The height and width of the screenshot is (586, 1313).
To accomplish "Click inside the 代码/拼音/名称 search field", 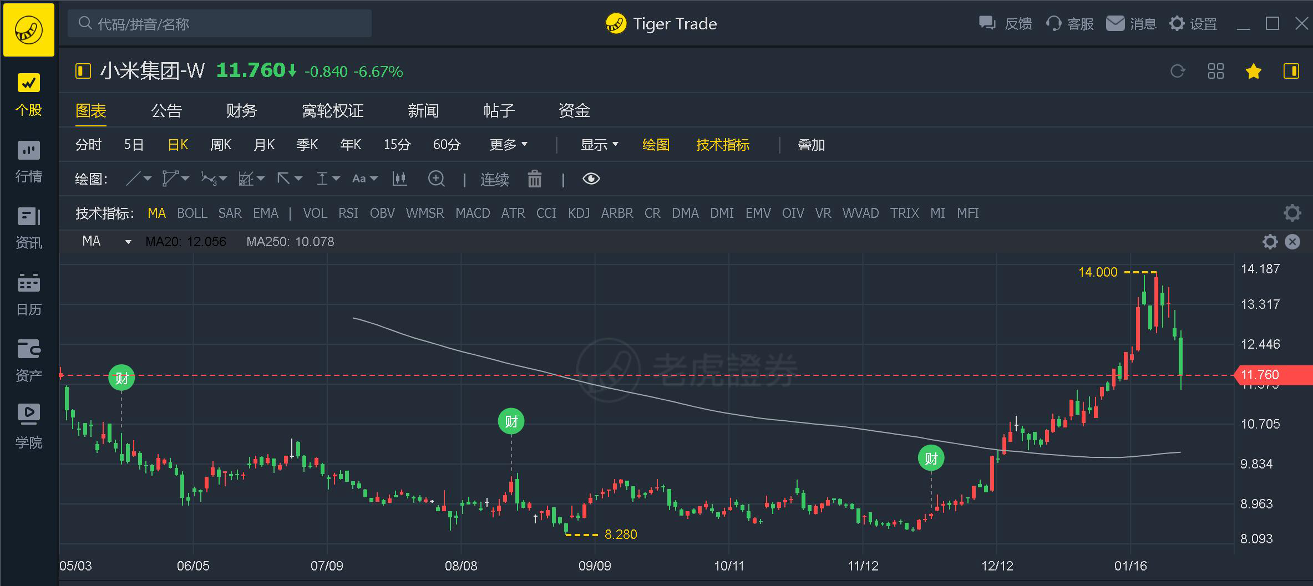I will 220,23.
